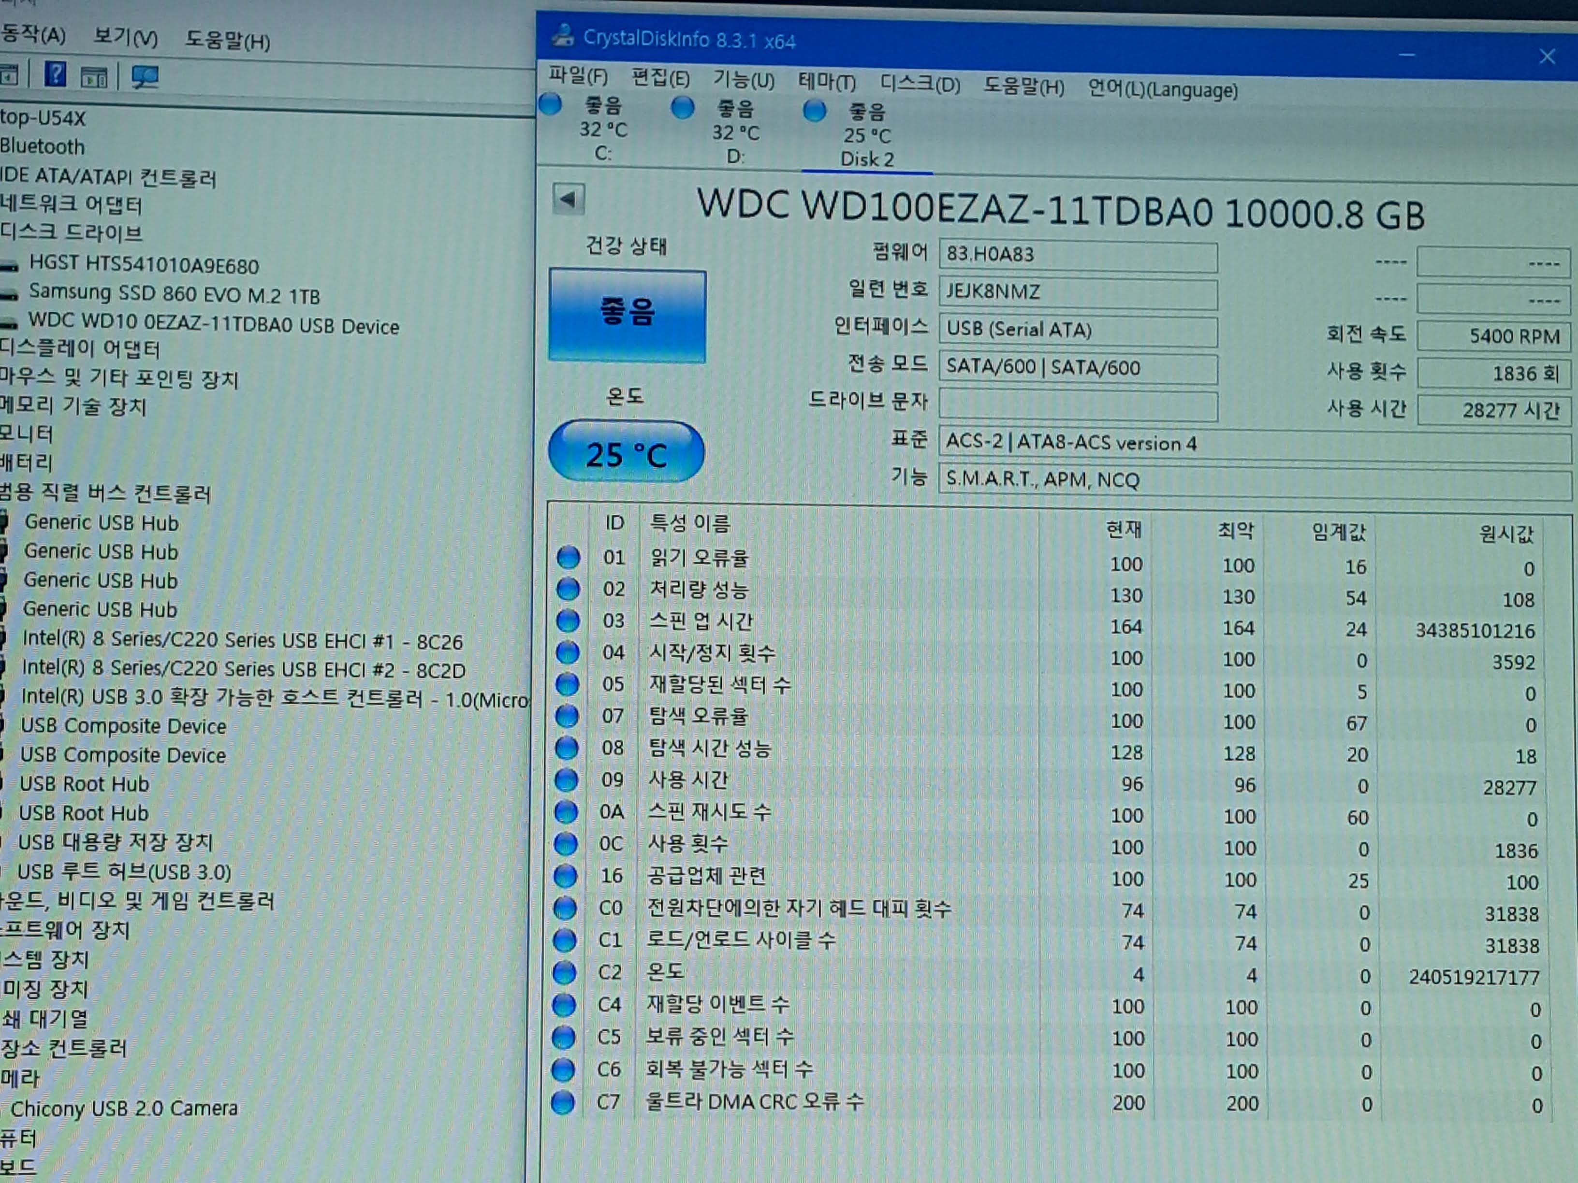Click the status icon of row 02 처리량 성능

point(569,589)
